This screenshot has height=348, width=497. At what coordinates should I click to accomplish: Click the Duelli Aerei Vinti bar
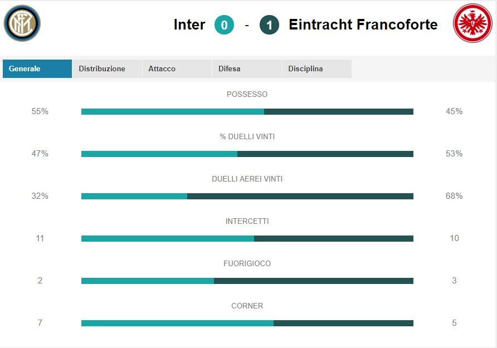pos(247,197)
